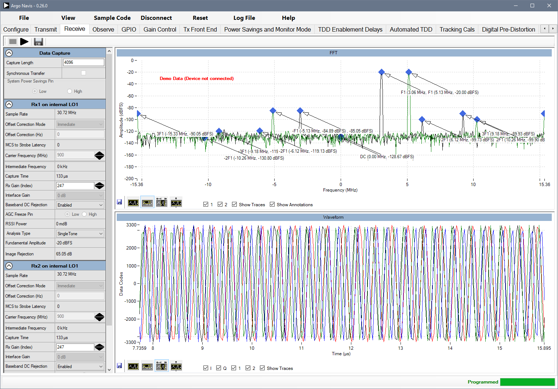
Task: Toggle FFT channel 1 checkbox
Action: click(x=206, y=204)
